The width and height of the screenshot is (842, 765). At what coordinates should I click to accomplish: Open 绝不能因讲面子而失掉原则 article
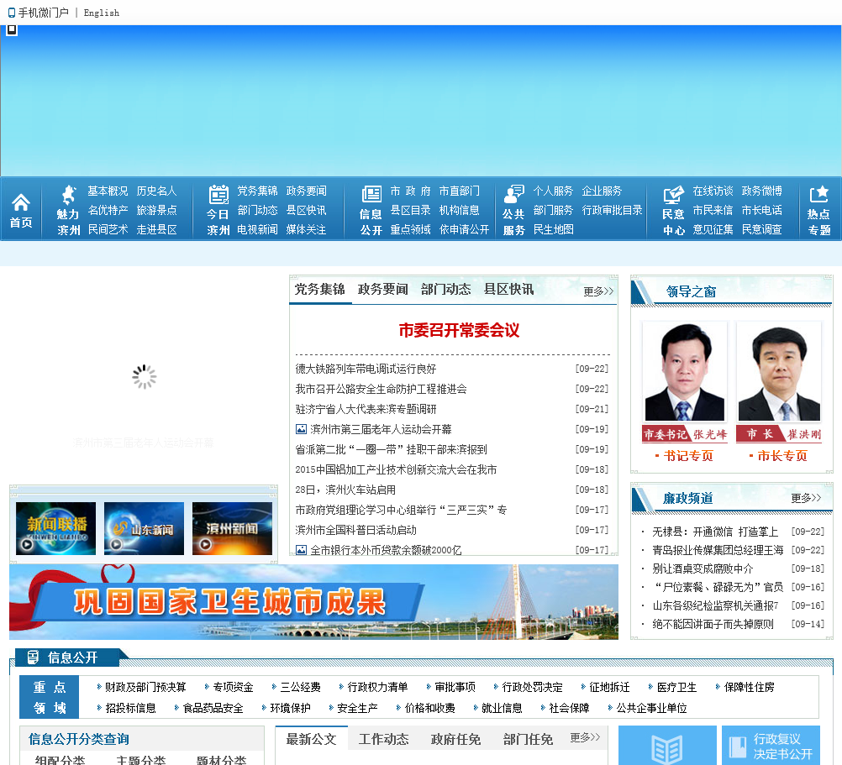point(713,624)
